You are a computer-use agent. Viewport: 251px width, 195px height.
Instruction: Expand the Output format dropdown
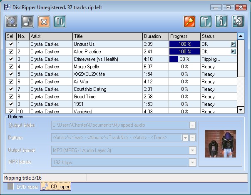coord(192,150)
